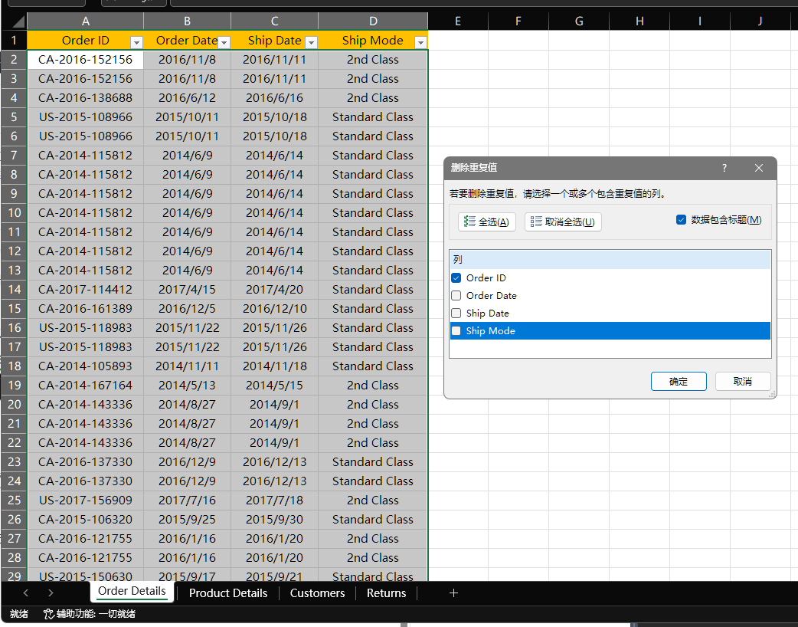Check the Order Date column checkbox
Image resolution: width=798 pixels, height=627 pixels.
[456, 296]
